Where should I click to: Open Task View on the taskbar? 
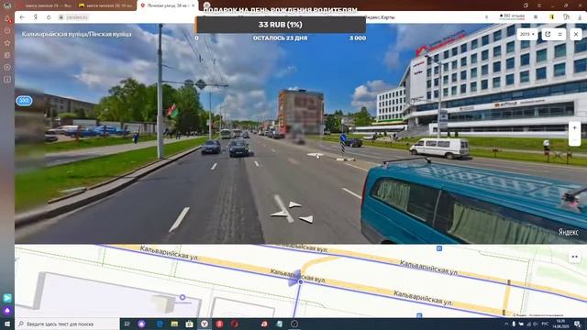pyautogui.click(x=127, y=324)
